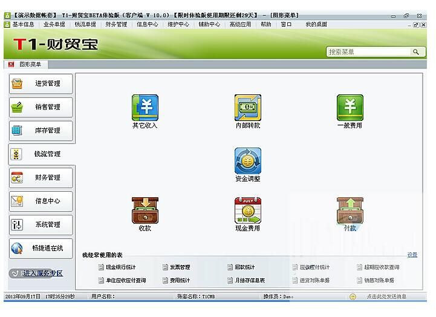Viewport: 436px width, 317px height.
Task: Open the 帮助 menu
Action: [266, 24]
